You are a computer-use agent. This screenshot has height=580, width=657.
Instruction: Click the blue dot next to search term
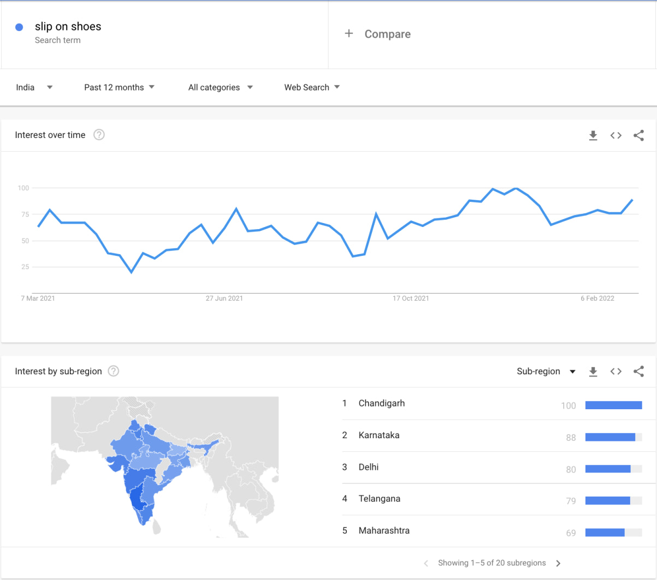click(19, 27)
